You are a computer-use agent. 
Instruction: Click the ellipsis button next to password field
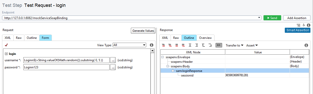click(x=113, y=67)
